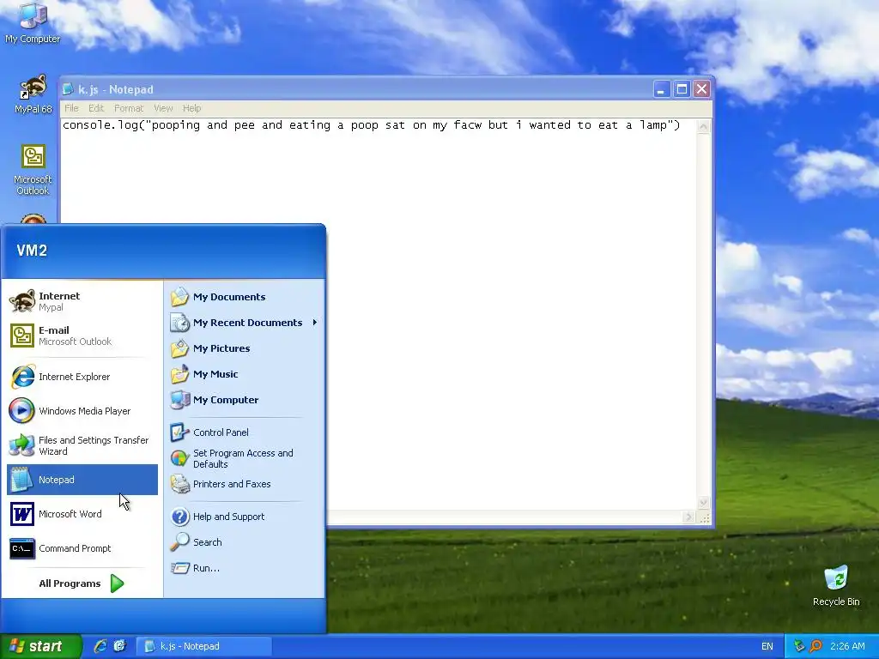Launch Microsoft Outlook E-mail from Start menu
Screen dimensions: 879x659
82,336
